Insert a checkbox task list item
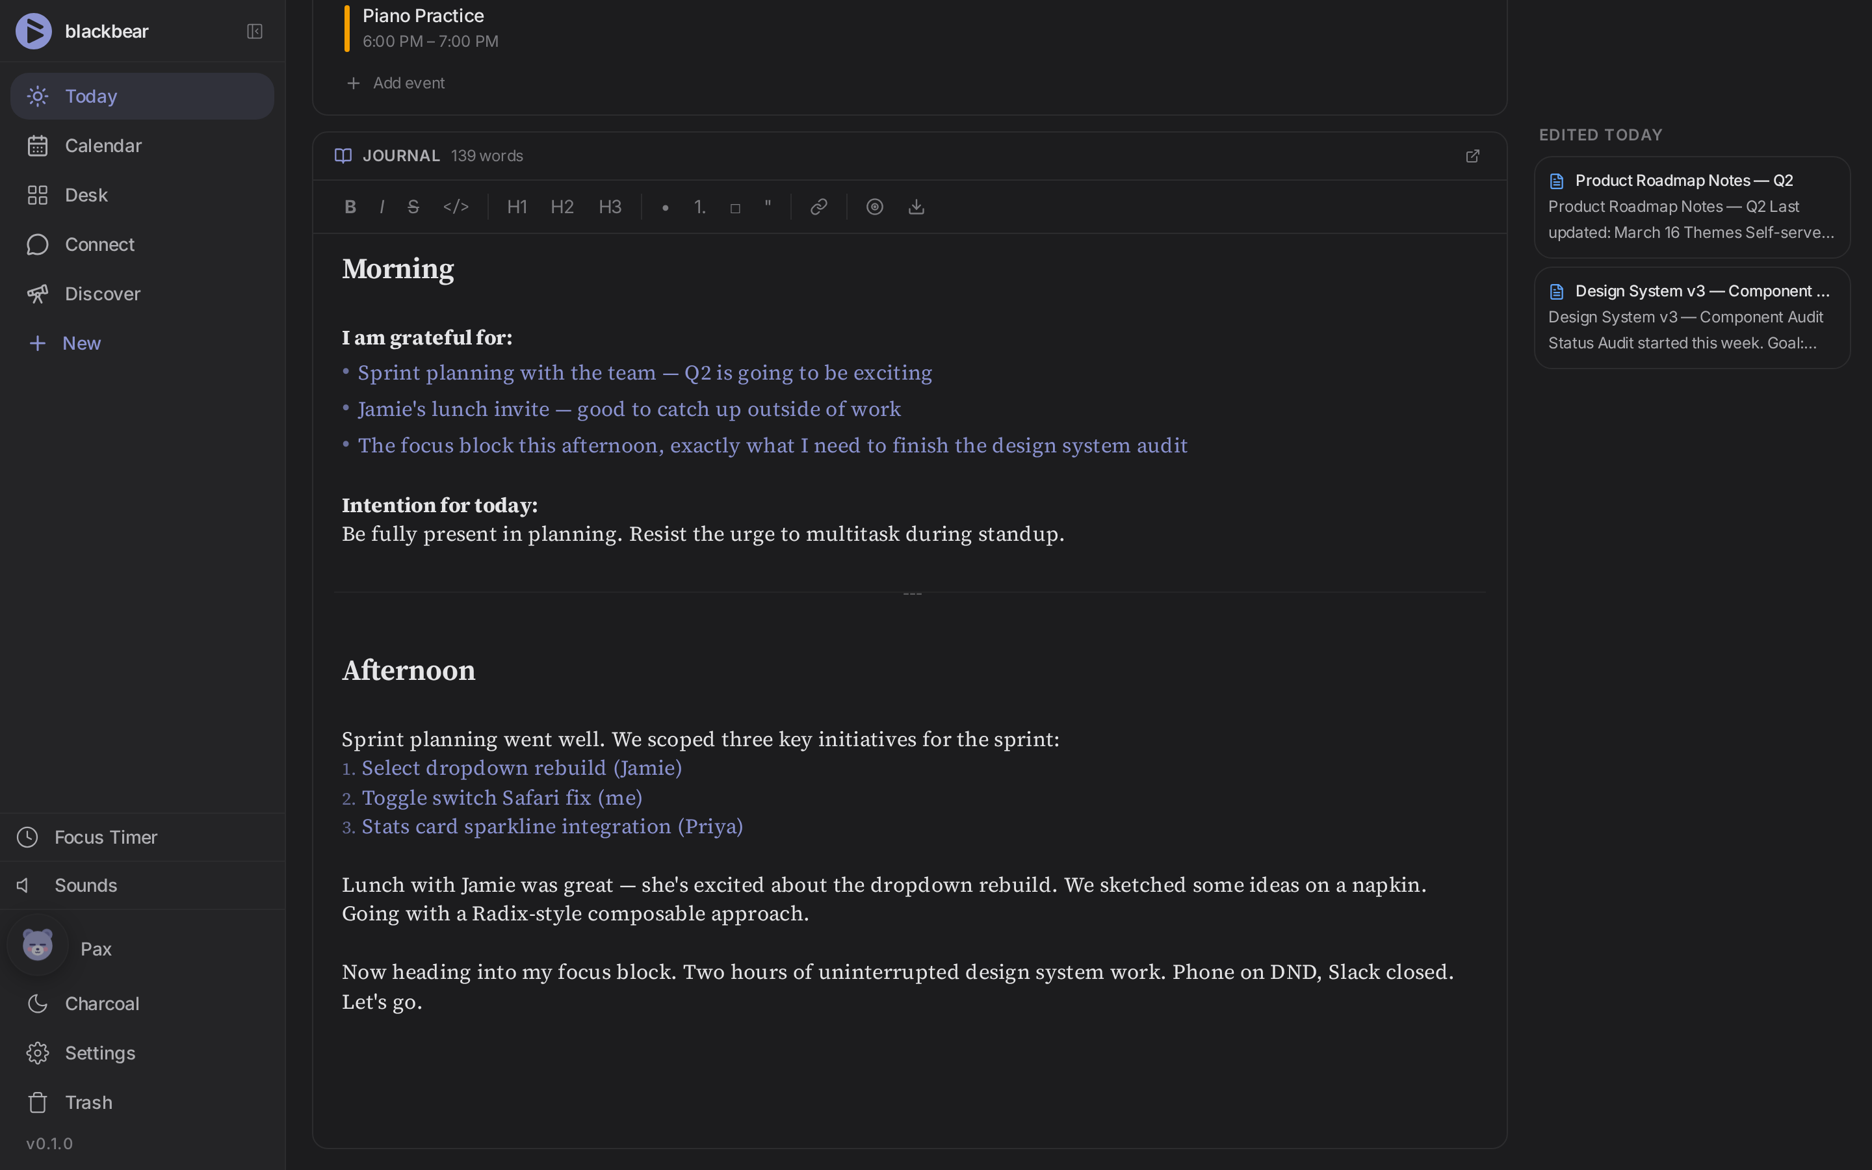 [x=735, y=207]
